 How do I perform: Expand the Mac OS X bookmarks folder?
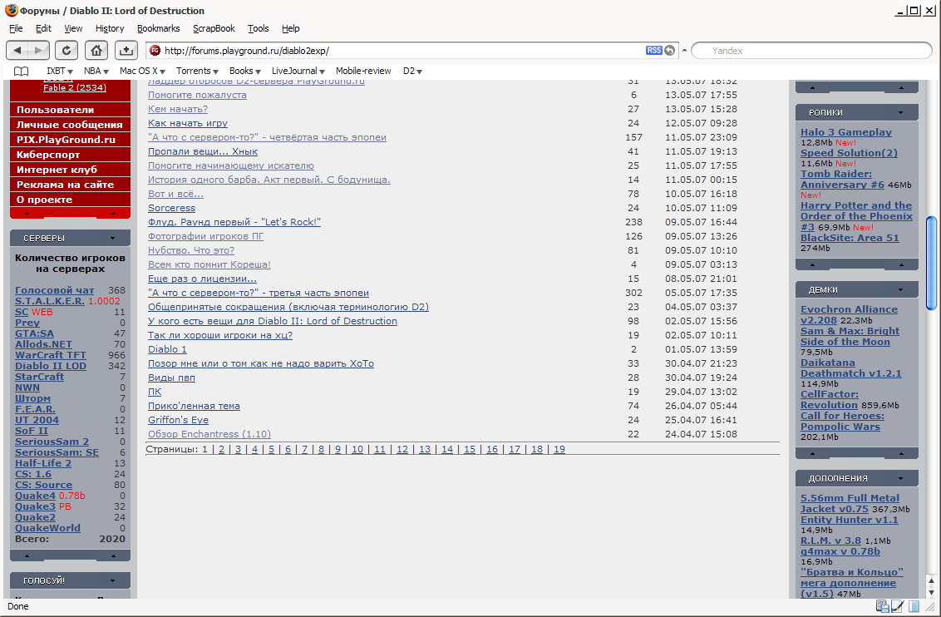[x=142, y=71]
